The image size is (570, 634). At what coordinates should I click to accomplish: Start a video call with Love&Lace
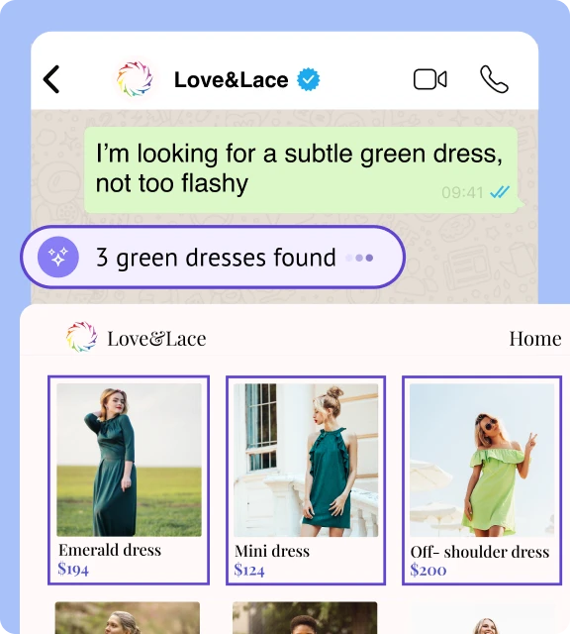tap(429, 79)
